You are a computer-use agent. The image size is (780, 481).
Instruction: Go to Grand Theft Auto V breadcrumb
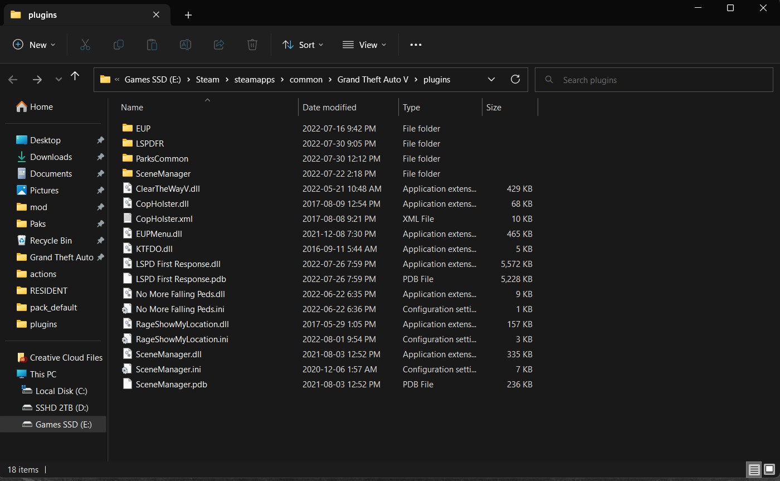click(373, 80)
